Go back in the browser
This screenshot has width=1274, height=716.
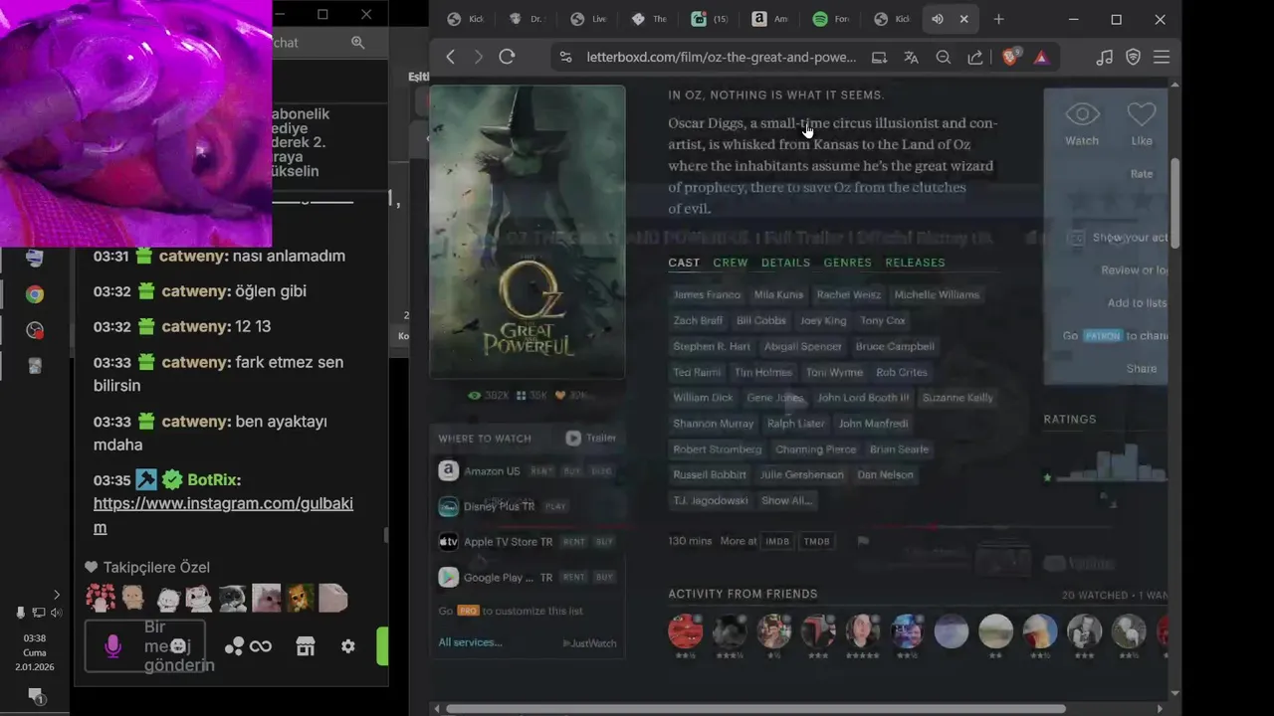450,57
